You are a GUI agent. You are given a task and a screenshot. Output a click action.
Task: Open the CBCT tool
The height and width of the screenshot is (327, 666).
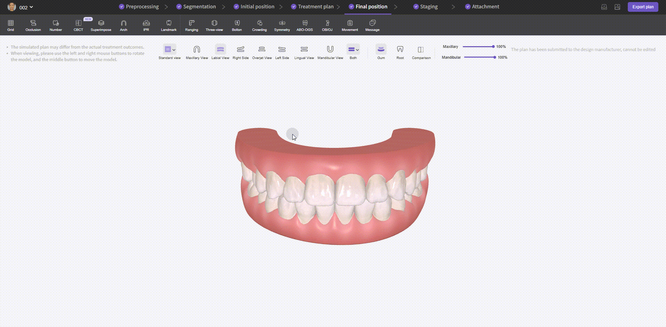pyautogui.click(x=78, y=25)
